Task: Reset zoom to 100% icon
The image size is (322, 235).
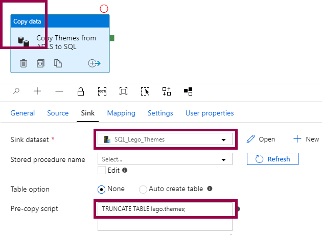Action: (x=102, y=91)
